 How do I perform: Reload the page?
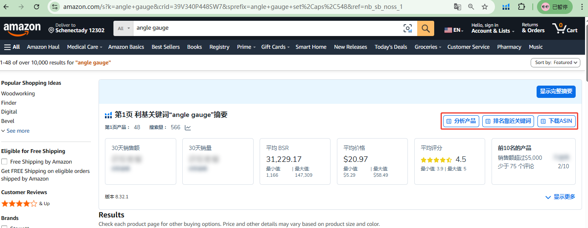click(x=37, y=7)
